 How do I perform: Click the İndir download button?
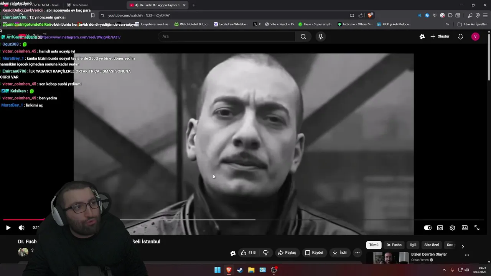(x=340, y=253)
